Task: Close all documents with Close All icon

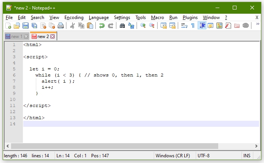Action: click(x=52, y=26)
